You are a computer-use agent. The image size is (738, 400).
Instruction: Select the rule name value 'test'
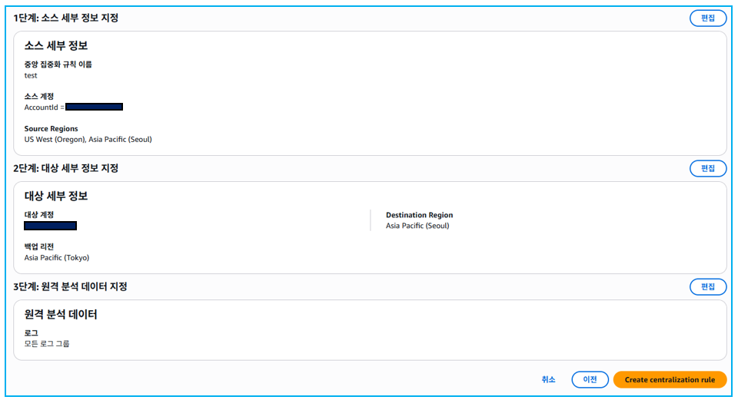31,75
